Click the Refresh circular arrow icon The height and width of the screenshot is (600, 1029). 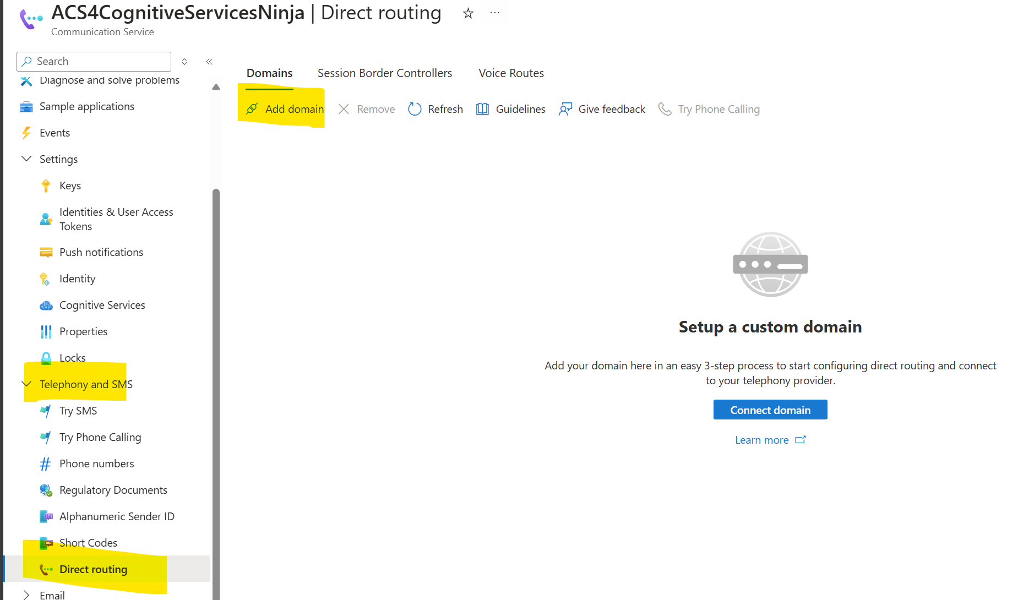pyautogui.click(x=415, y=110)
